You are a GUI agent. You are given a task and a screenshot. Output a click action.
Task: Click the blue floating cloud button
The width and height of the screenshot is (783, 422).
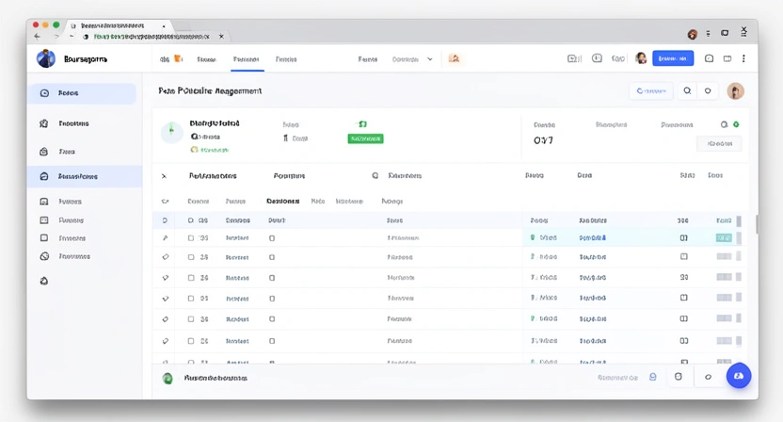(738, 376)
